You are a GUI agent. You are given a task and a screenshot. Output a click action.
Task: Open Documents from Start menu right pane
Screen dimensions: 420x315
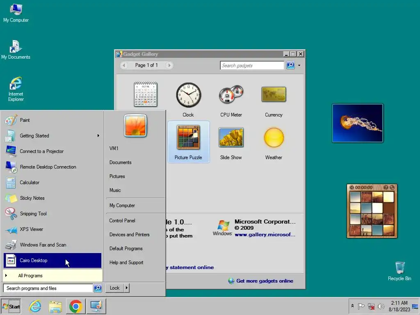click(x=120, y=162)
